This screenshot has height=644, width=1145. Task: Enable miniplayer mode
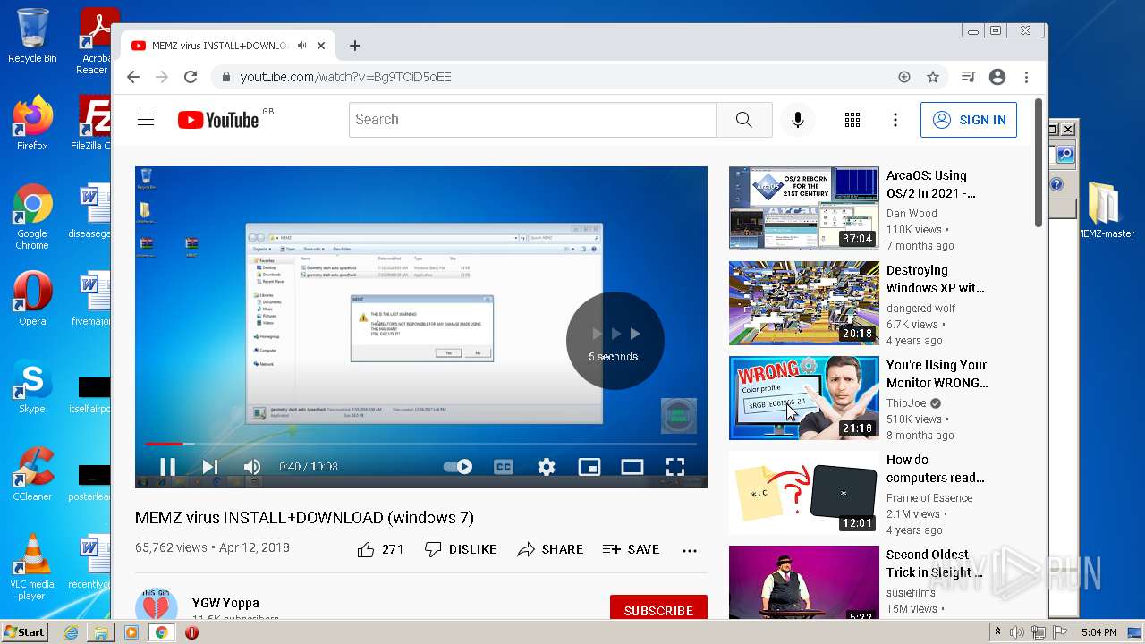coord(589,466)
